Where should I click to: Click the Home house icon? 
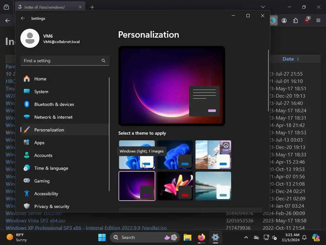[27, 78]
